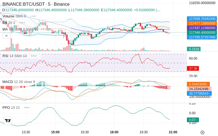The height and width of the screenshot is (136, 218).
Task: Click the 19:30 time axis label
Action: pyautogui.click(x=144, y=132)
